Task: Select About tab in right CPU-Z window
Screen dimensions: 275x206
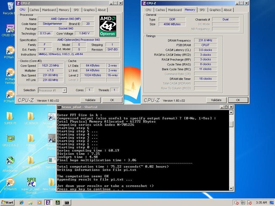Action: point(228,10)
